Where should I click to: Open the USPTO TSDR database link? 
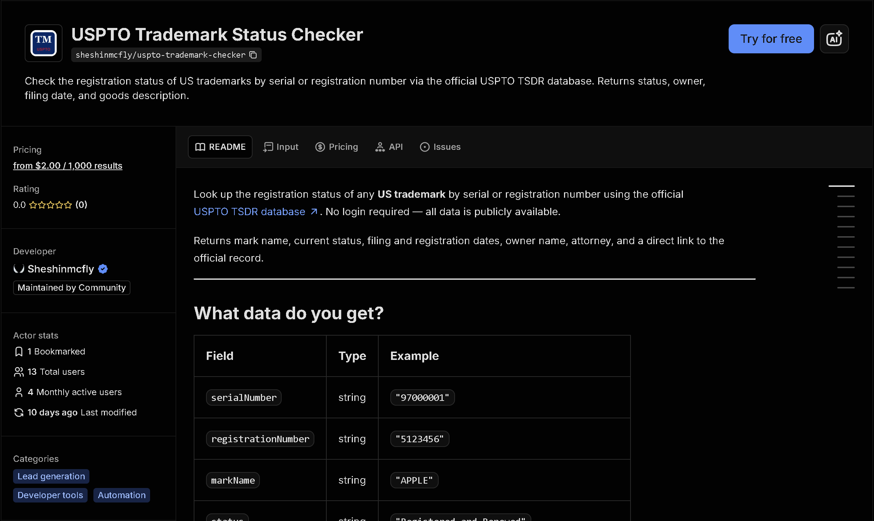pos(256,212)
